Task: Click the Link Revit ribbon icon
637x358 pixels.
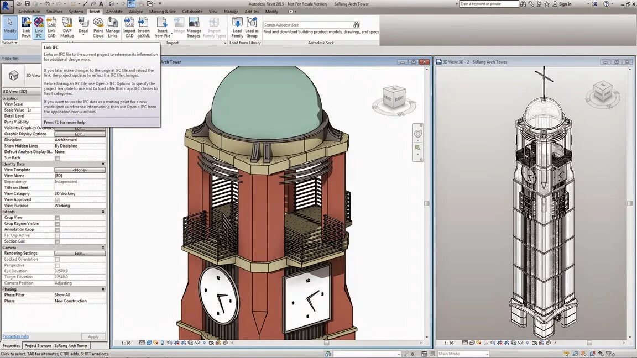Action: pos(26,27)
